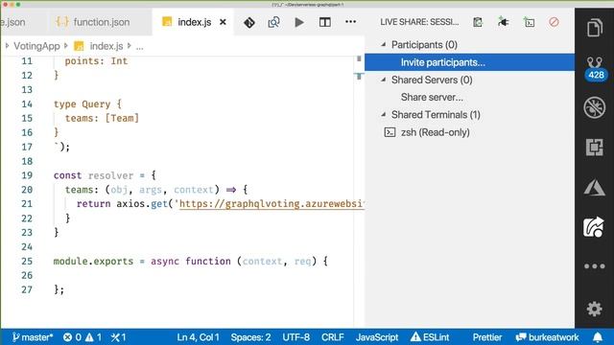This screenshot has width=614, height=345.
Task: Click the search-preview icon in editor toolbar
Action: (273, 22)
